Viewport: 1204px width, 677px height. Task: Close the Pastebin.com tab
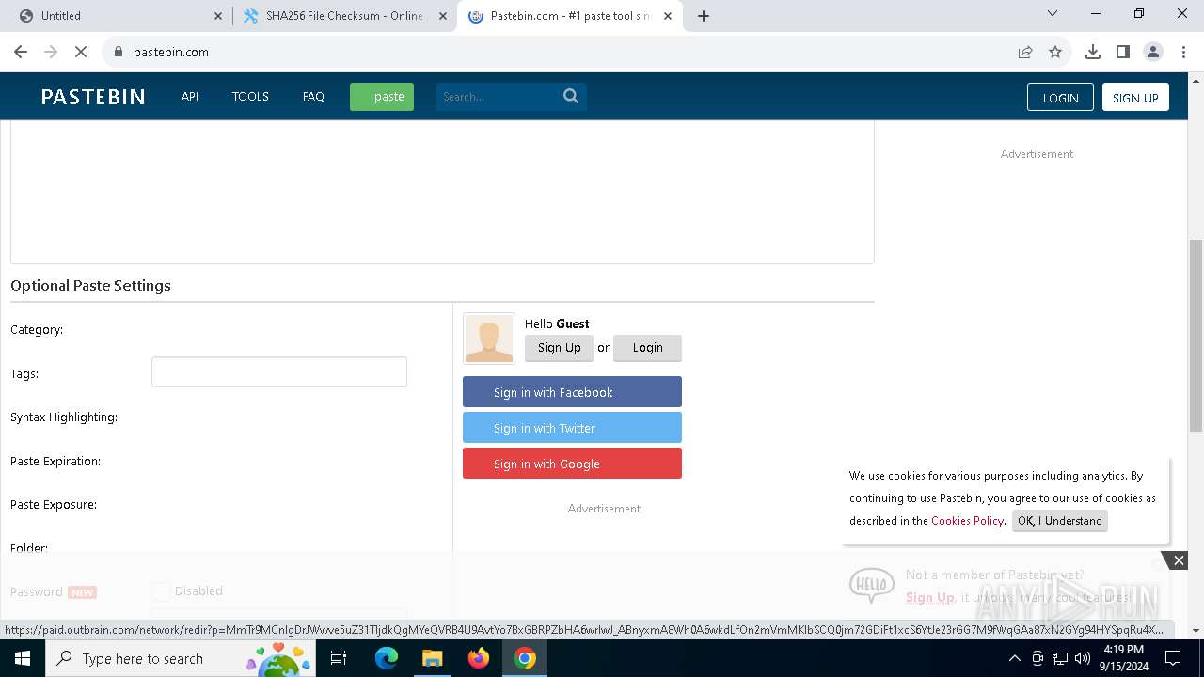668,16
